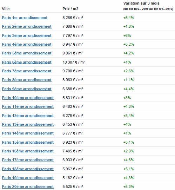The height and width of the screenshot is (190, 175).
Task: Open the Paris 2ème arrondissement link
Action: tap(27, 26)
